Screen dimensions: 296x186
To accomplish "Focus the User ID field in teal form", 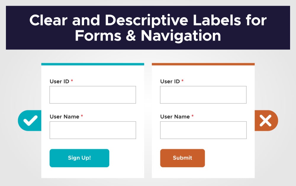I will pos(93,95).
